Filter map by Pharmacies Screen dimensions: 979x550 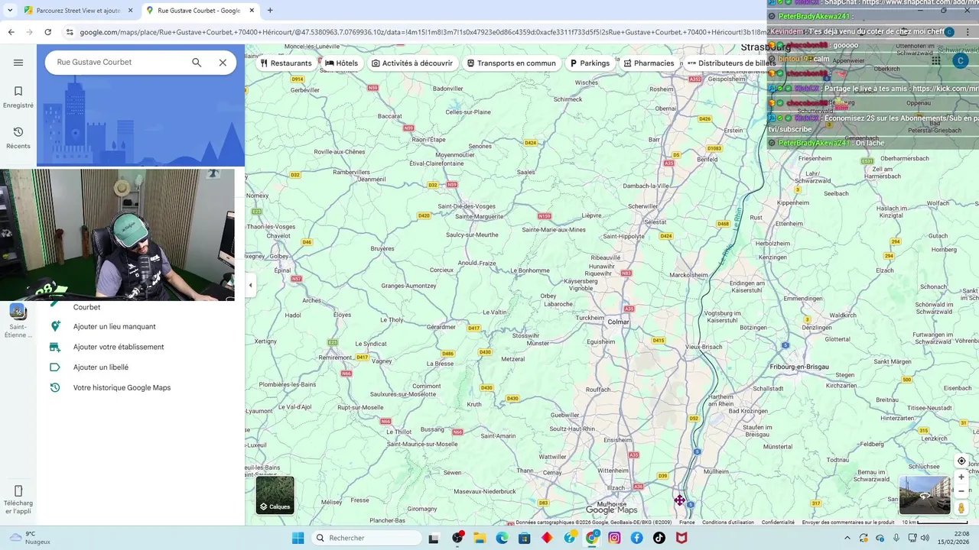coord(649,63)
